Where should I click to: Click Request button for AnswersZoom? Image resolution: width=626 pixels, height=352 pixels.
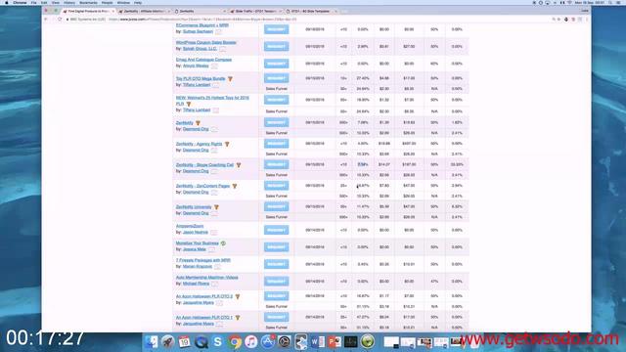276,230
